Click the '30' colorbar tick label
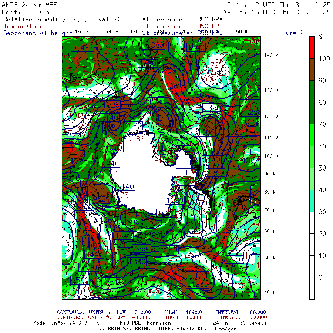 click(322, 212)
